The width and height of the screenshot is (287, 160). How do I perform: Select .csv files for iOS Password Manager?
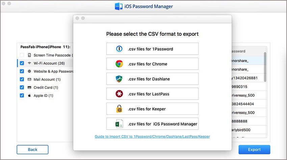coord(152,124)
